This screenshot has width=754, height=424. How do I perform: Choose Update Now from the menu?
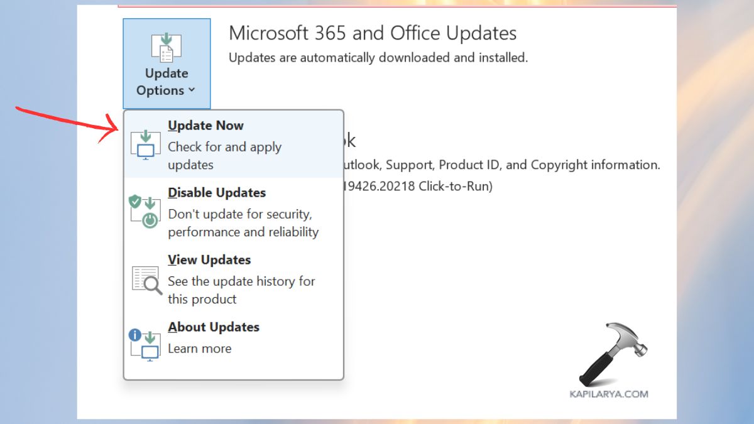click(205, 125)
